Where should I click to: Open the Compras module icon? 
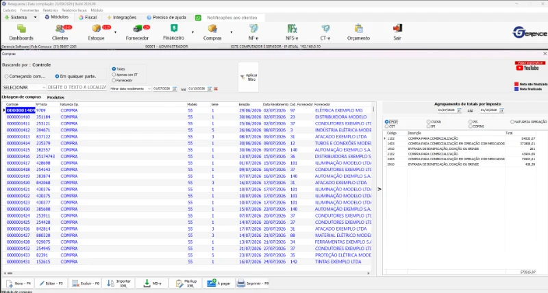click(212, 32)
